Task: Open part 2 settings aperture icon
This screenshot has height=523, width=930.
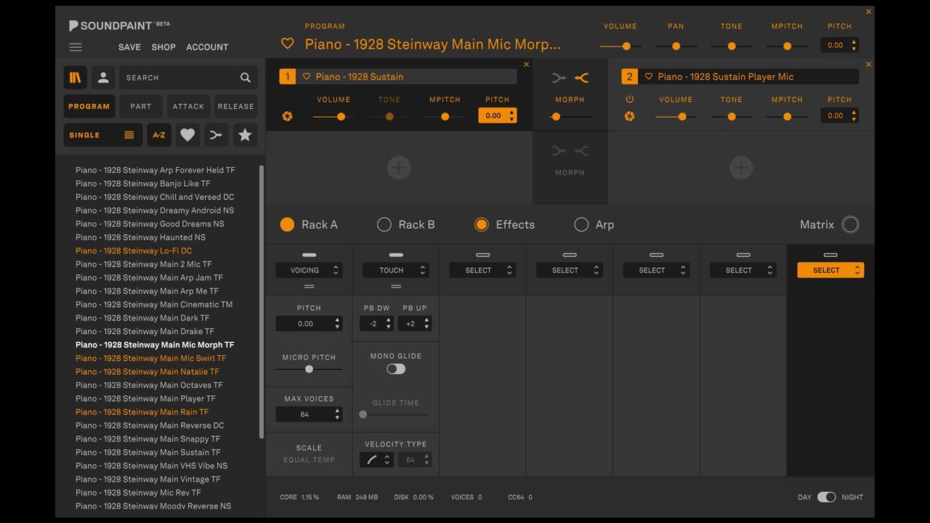Action: click(x=629, y=116)
